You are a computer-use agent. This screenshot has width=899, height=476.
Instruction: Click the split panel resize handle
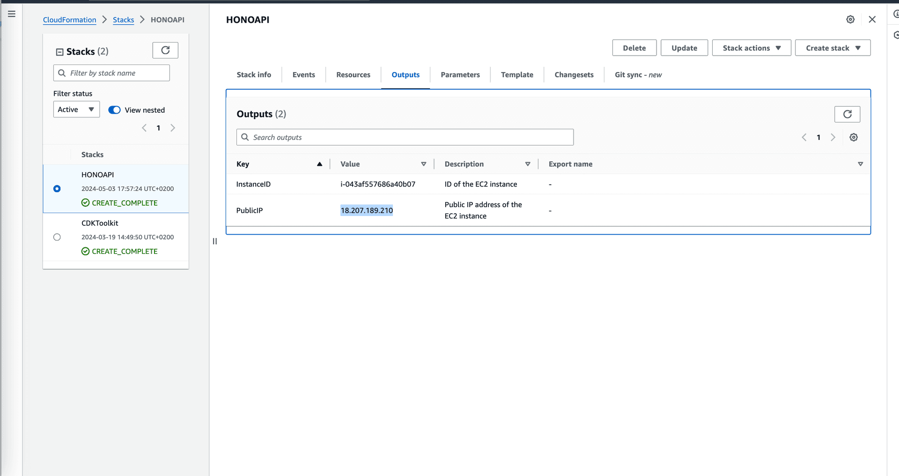click(215, 241)
